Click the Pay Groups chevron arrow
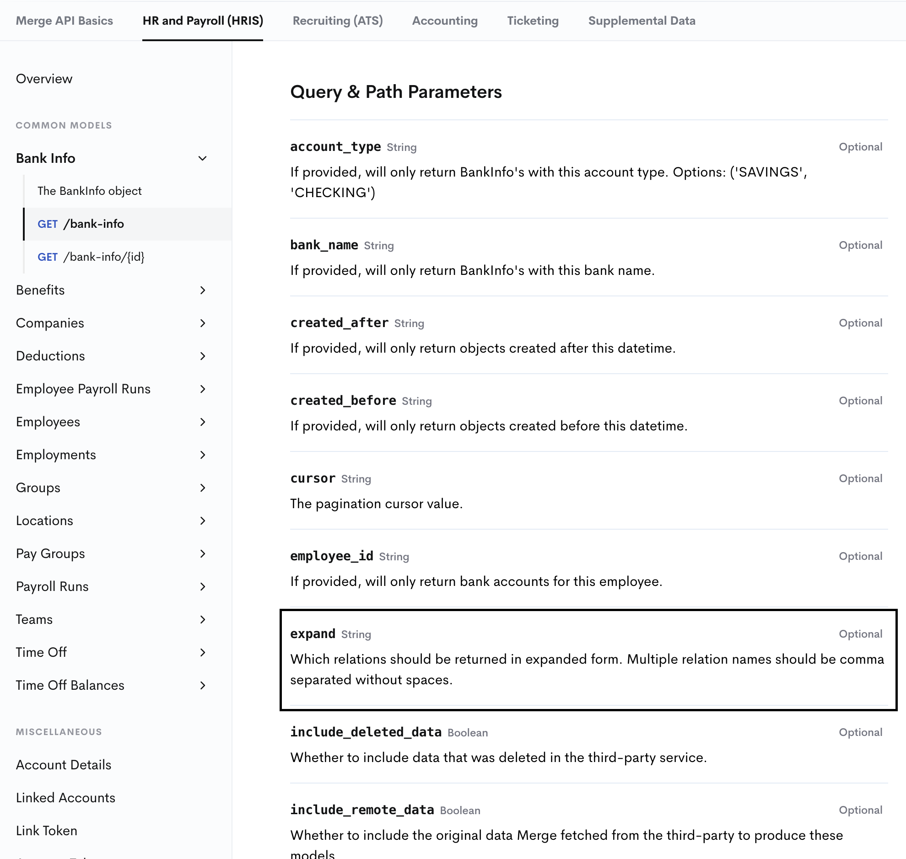The image size is (906, 859). 202,554
